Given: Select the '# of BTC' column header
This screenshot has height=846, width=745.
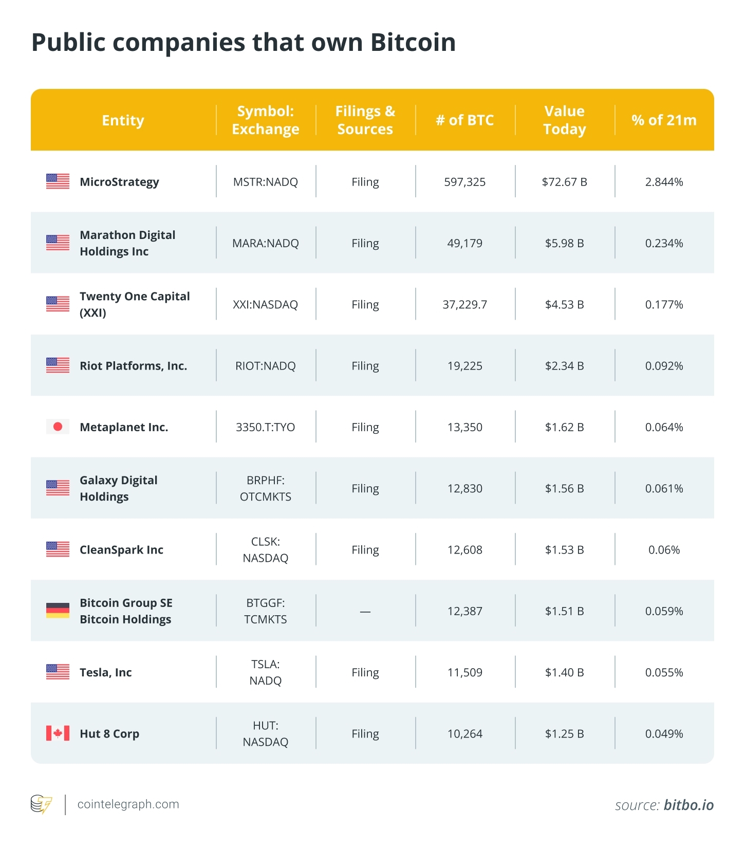Looking at the screenshot, I should click(x=464, y=120).
